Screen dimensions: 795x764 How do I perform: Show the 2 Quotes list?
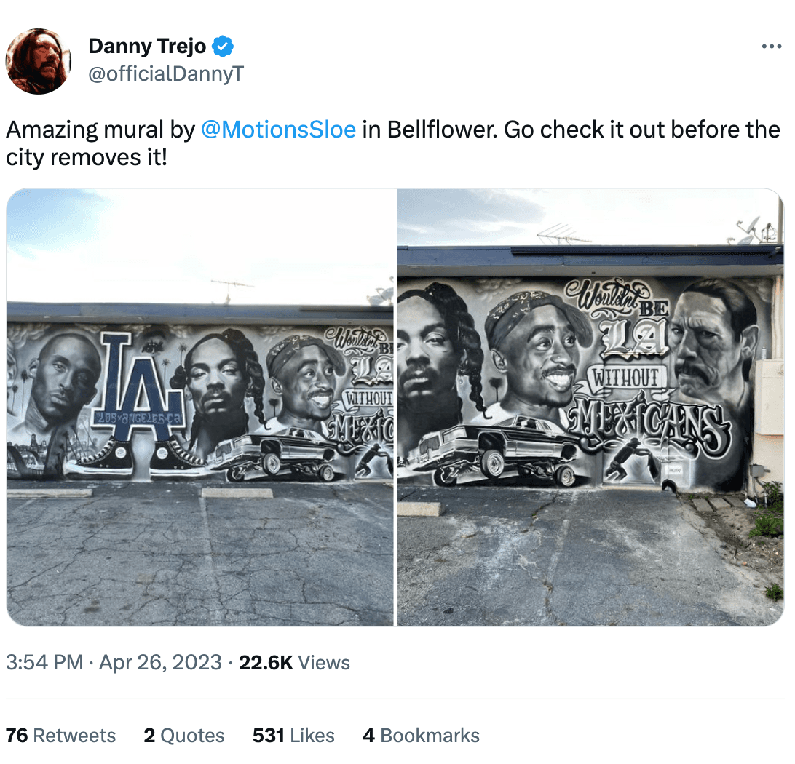184,736
